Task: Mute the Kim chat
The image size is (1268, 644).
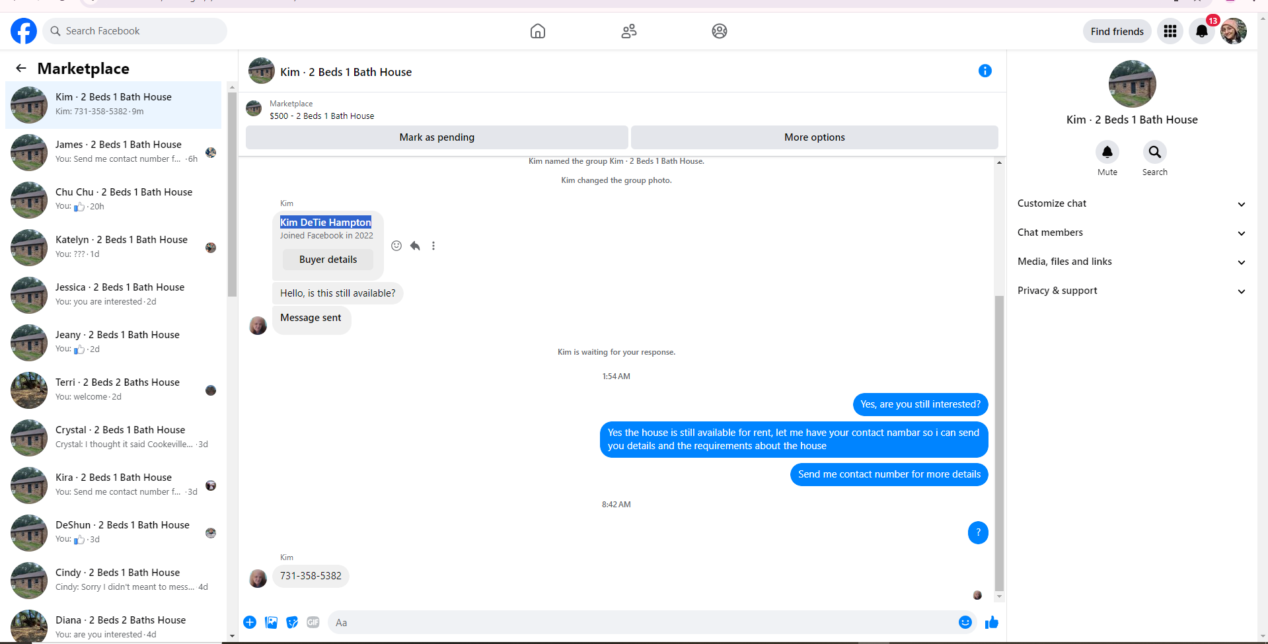Action: click(x=1107, y=152)
